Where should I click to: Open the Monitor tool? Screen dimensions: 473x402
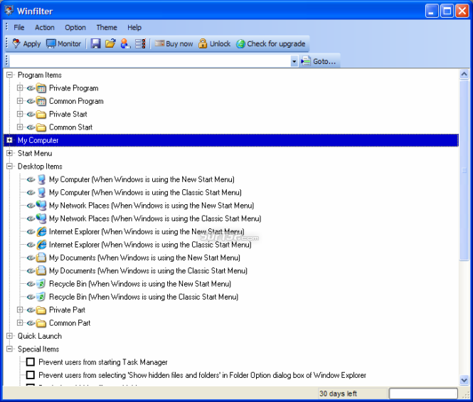63,44
